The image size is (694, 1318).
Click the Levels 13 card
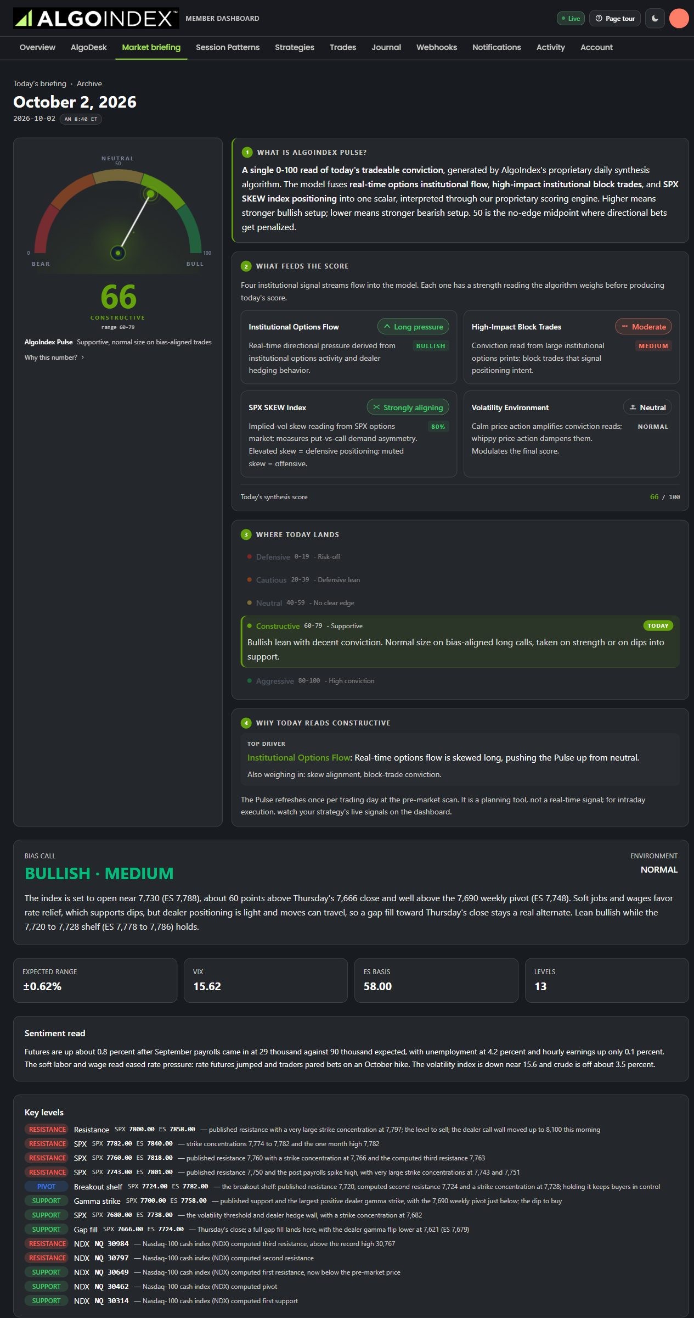pyautogui.click(x=607, y=980)
